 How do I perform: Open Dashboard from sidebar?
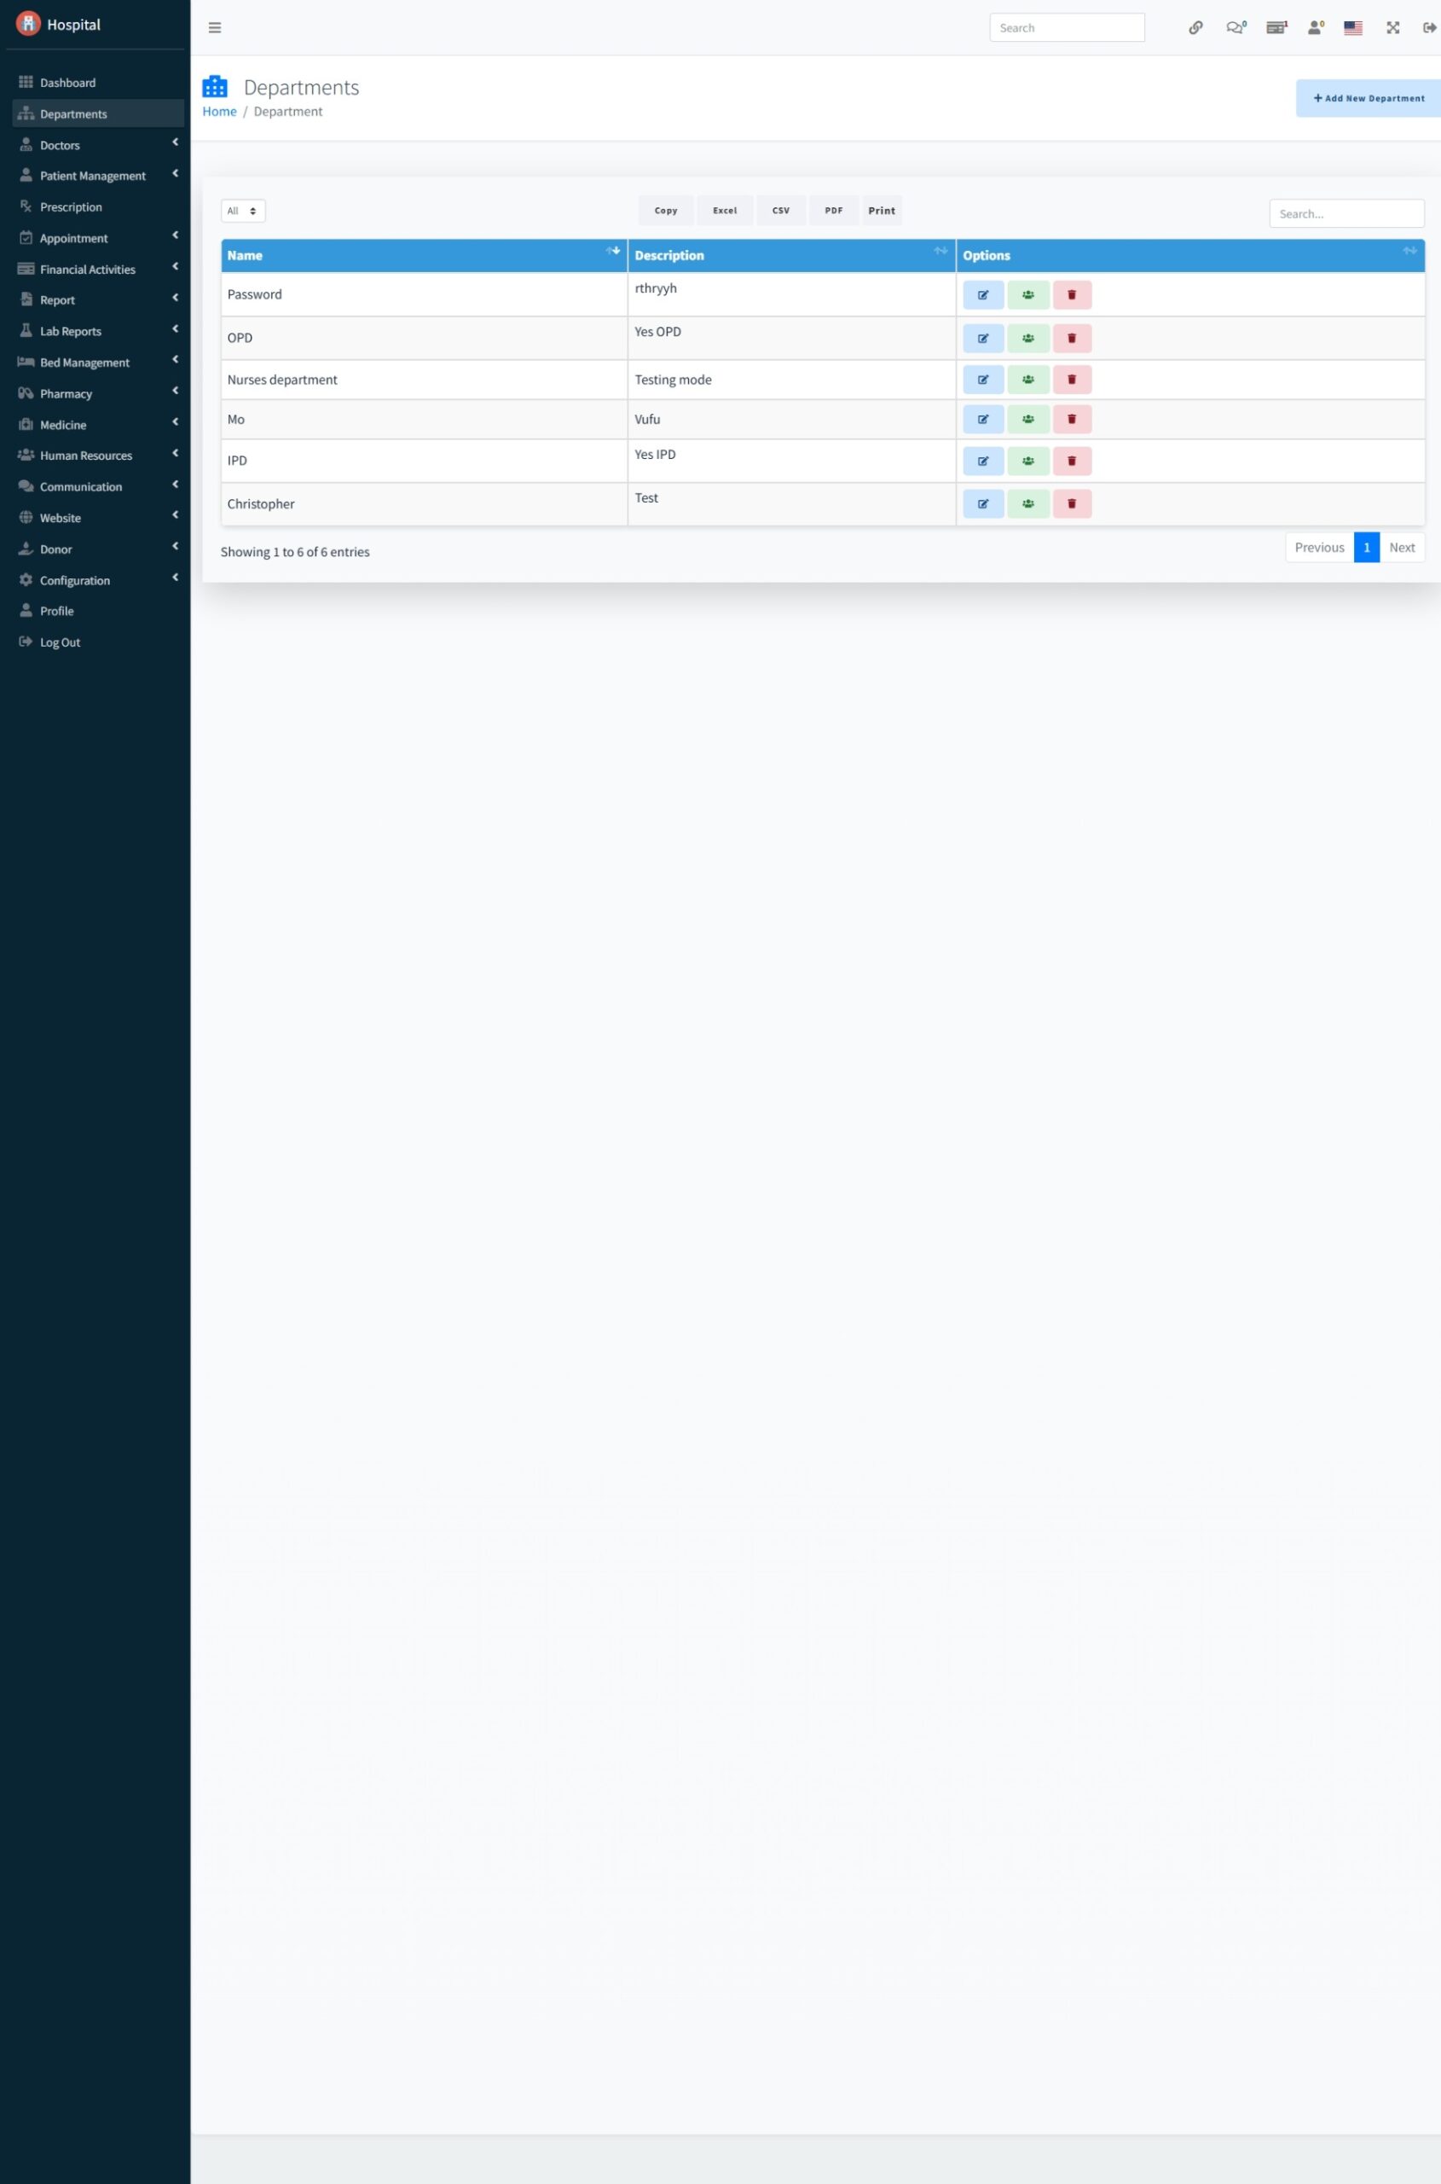(x=98, y=83)
